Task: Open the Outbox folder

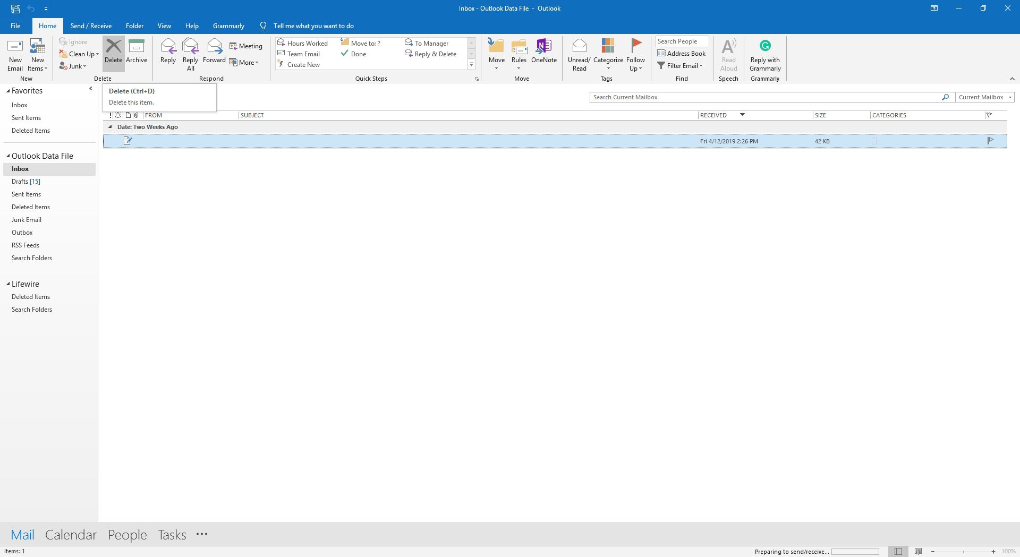Action: [22, 233]
